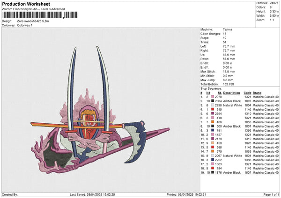Pick the peach swatch beside 450 stitches

pos(213,143)
